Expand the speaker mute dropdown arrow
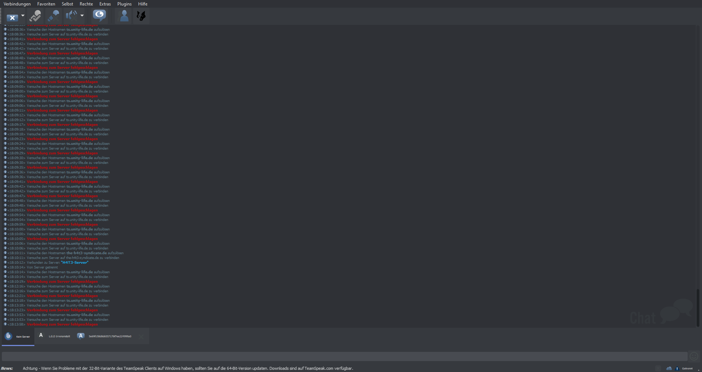This screenshot has height=372, width=702. pos(82,16)
